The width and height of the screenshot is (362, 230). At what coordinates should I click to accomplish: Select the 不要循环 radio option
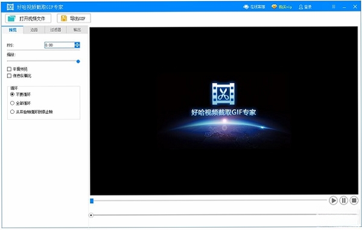tap(12, 95)
